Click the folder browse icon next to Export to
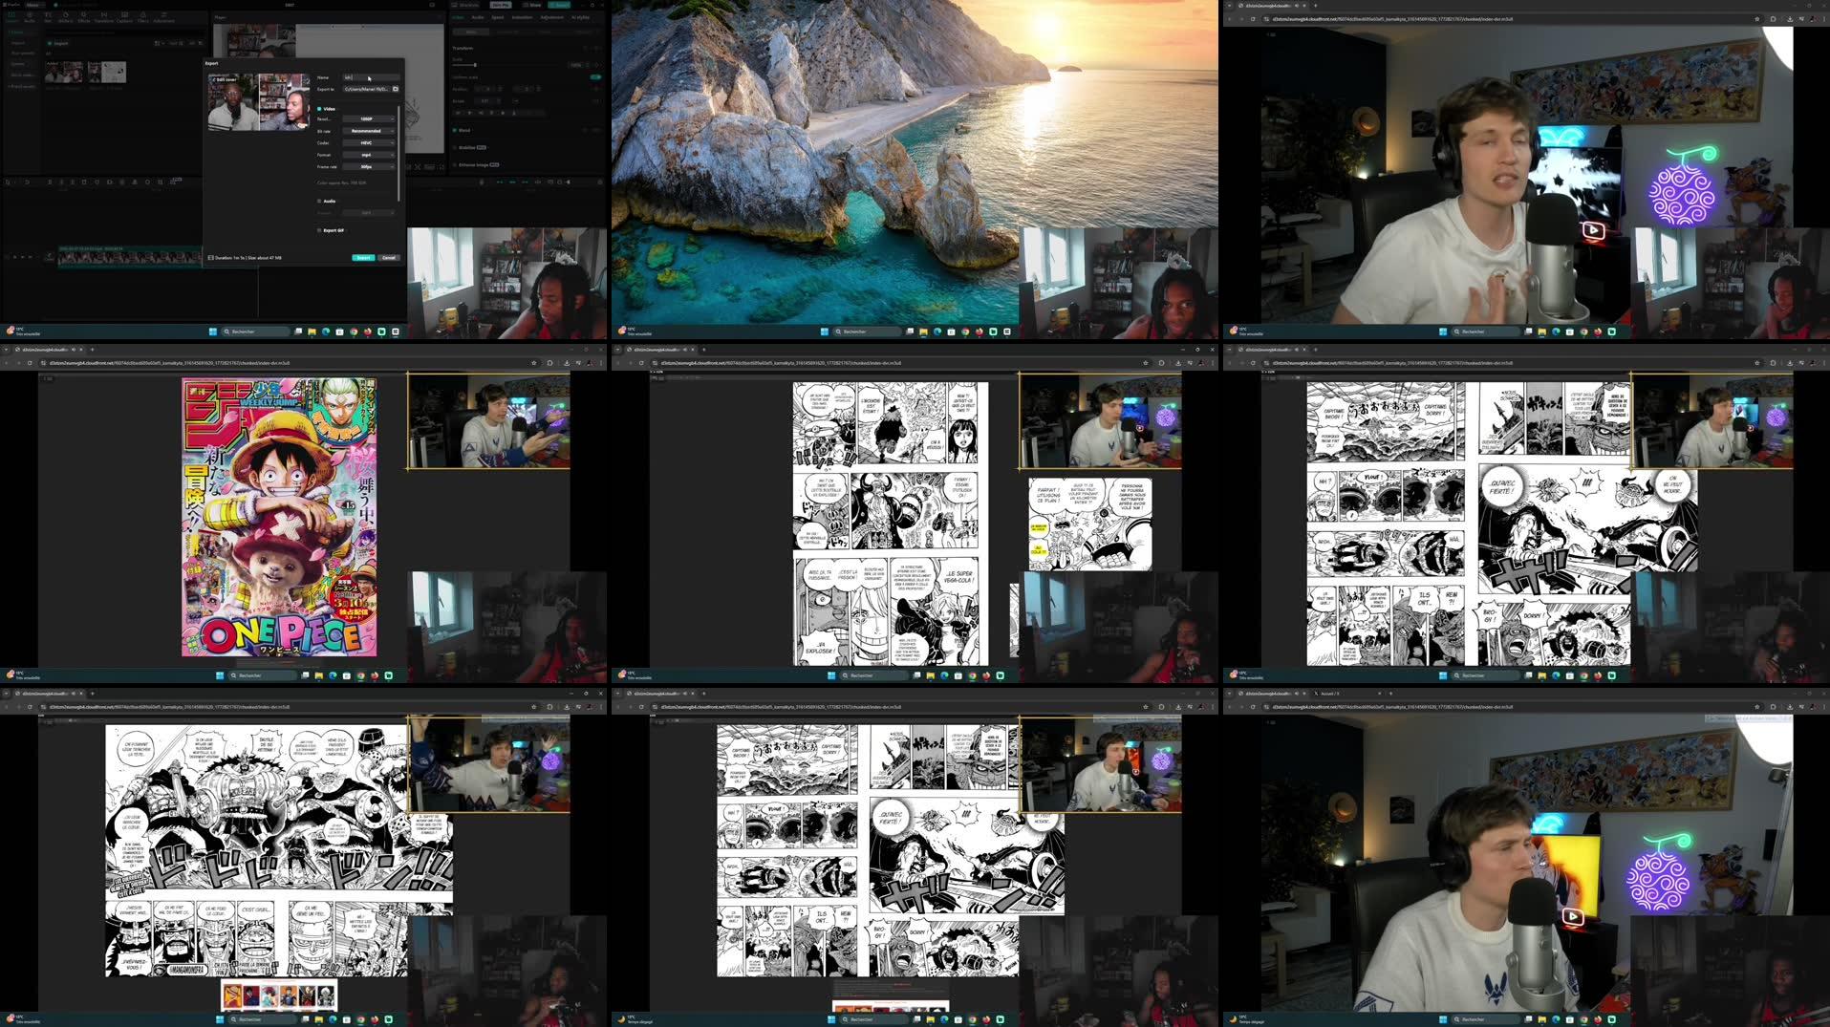 click(396, 89)
